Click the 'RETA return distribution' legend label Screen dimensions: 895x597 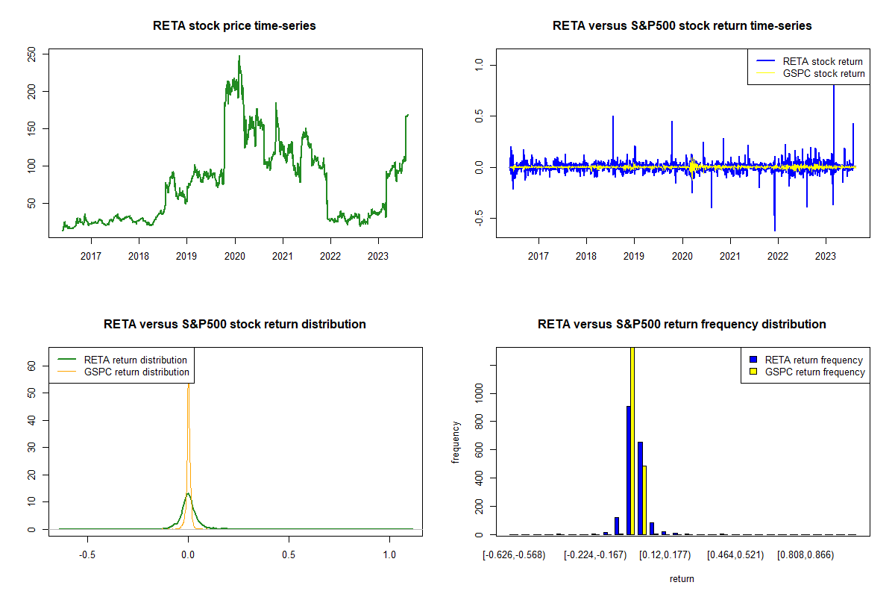[136, 360]
